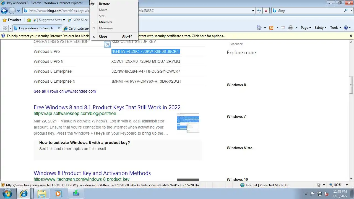Click the browser Forward arrow button
The image size is (354, 199).
pos(12,11)
